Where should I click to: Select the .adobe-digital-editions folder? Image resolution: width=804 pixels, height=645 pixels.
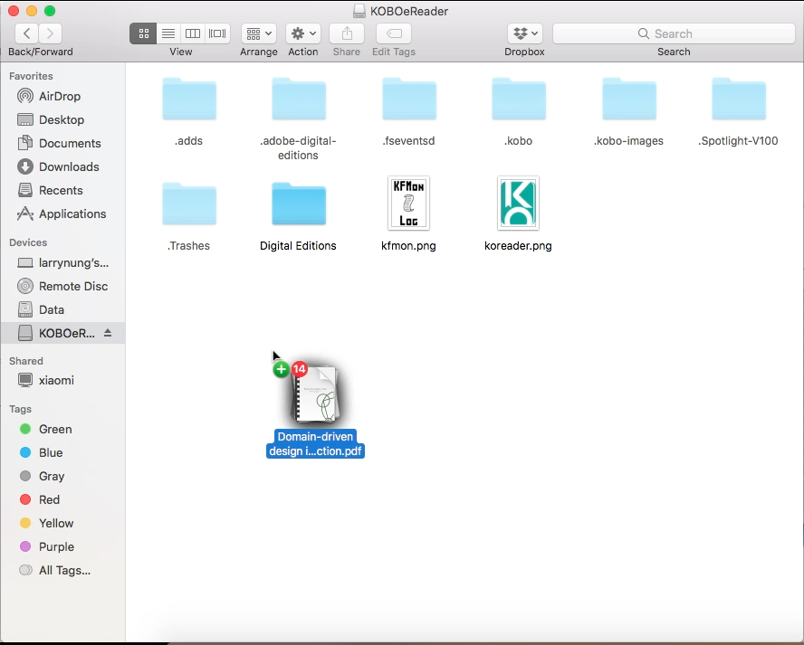pos(299,100)
